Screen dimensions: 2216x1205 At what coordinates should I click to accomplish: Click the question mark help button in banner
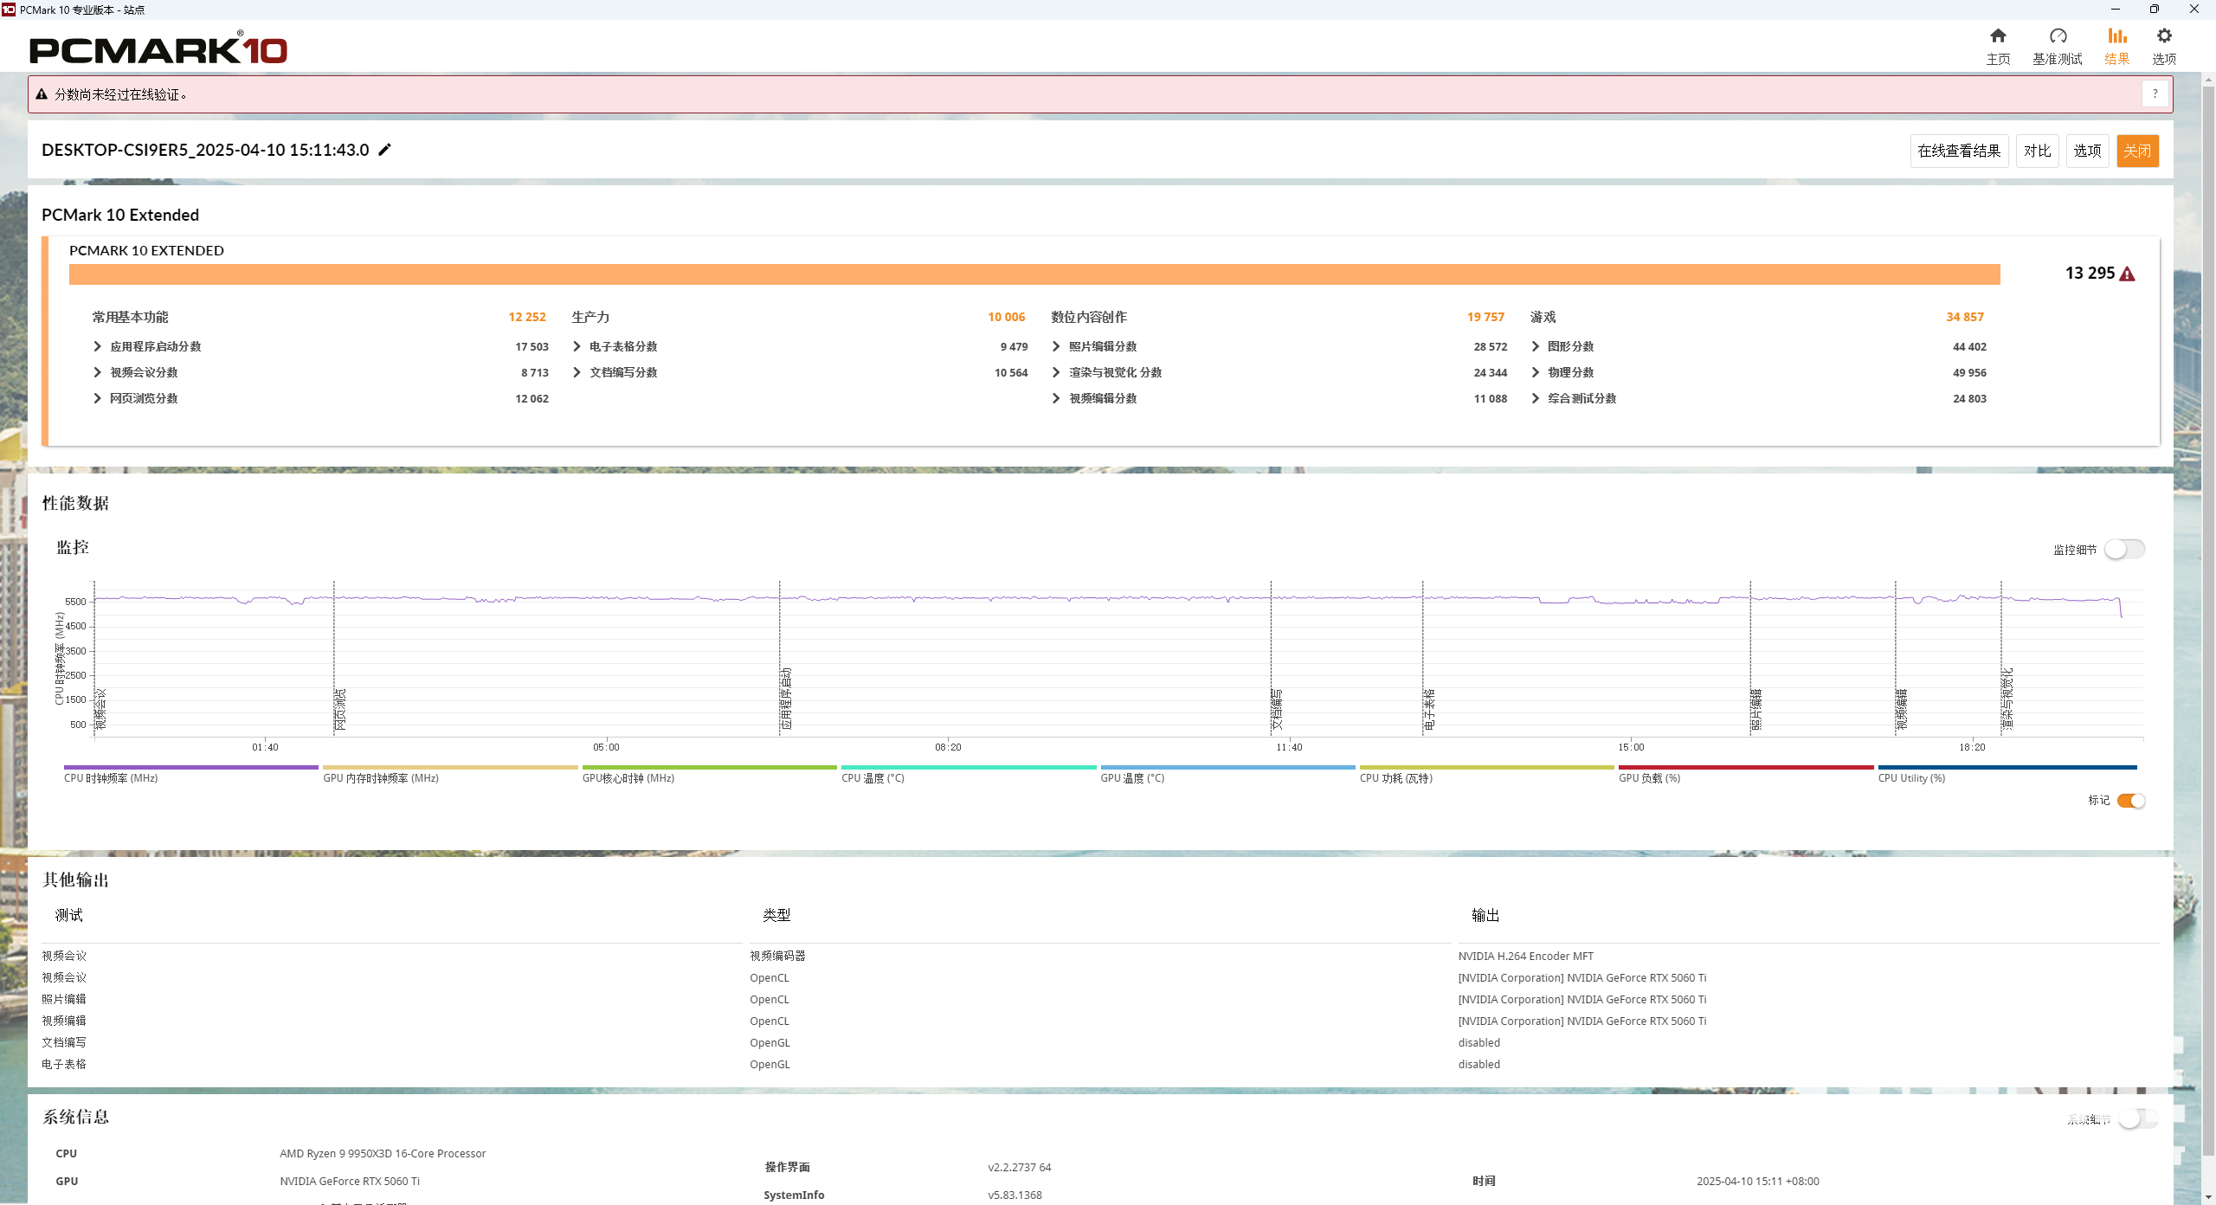coord(2155,93)
